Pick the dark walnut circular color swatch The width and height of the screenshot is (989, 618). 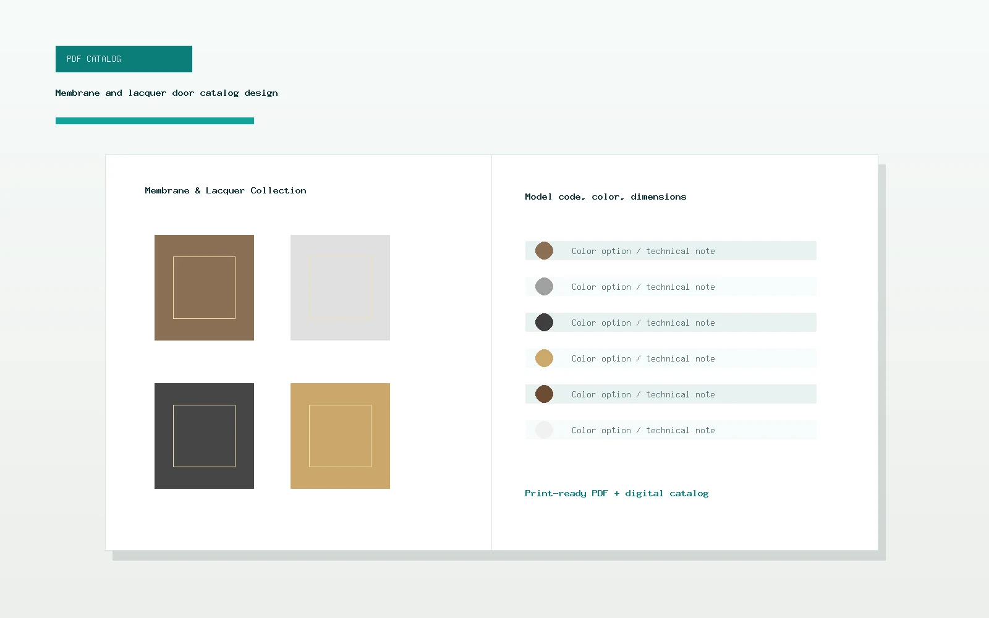point(544,394)
